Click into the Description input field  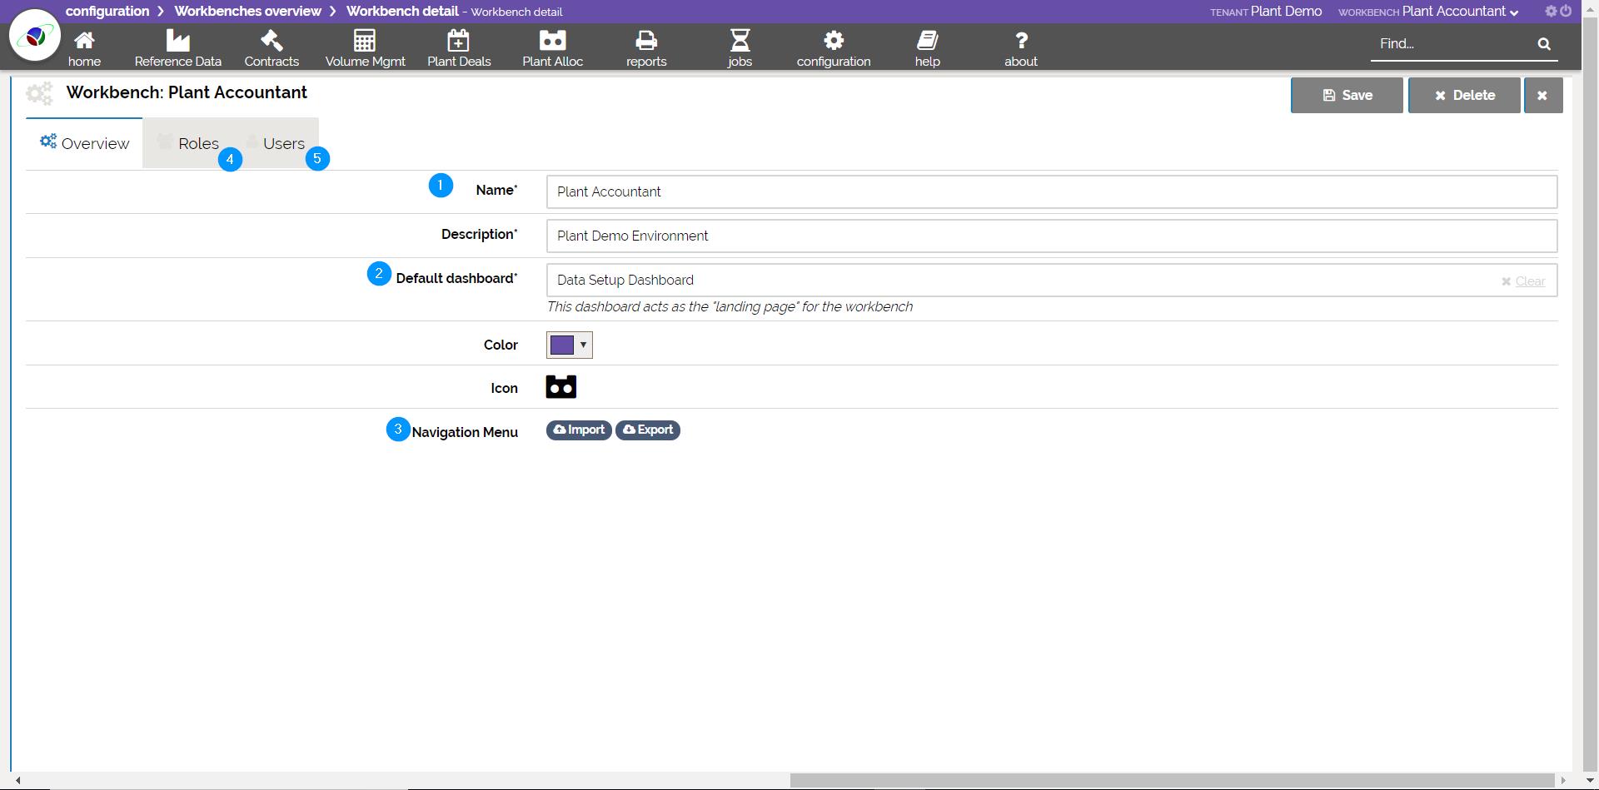click(x=1051, y=236)
